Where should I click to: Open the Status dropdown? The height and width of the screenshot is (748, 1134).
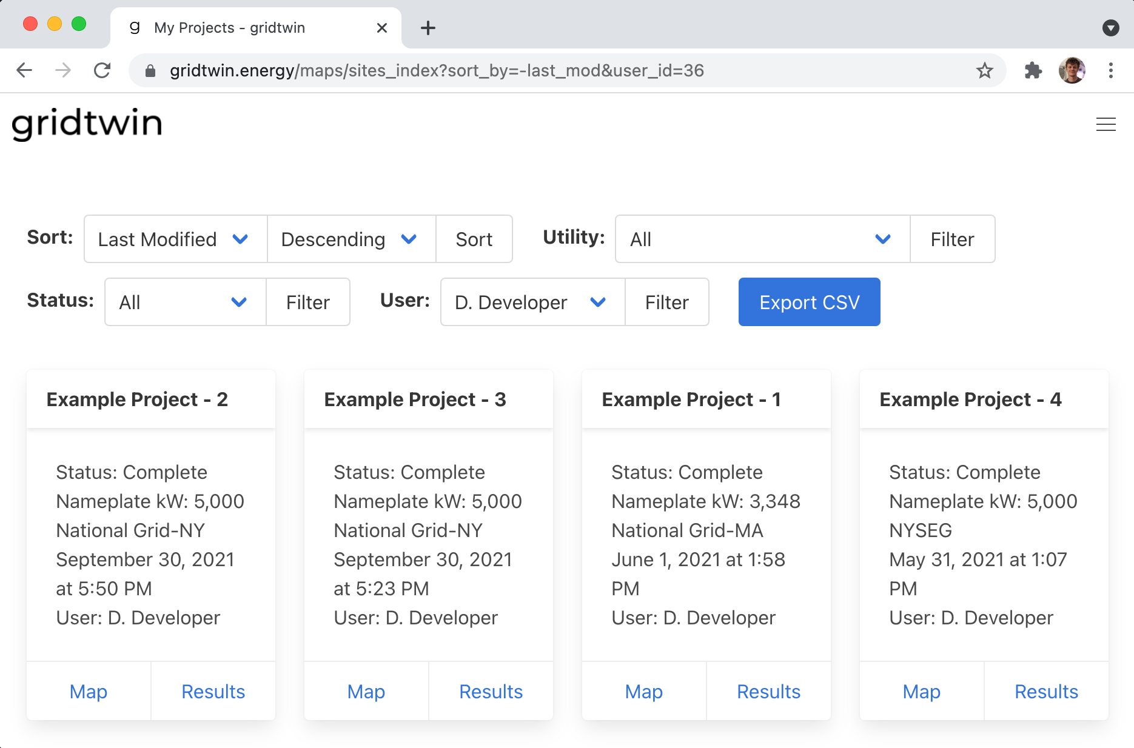point(184,302)
